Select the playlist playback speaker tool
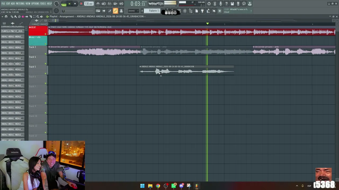The height and width of the screenshot is (190, 339). pyautogui.click(x=42, y=17)
